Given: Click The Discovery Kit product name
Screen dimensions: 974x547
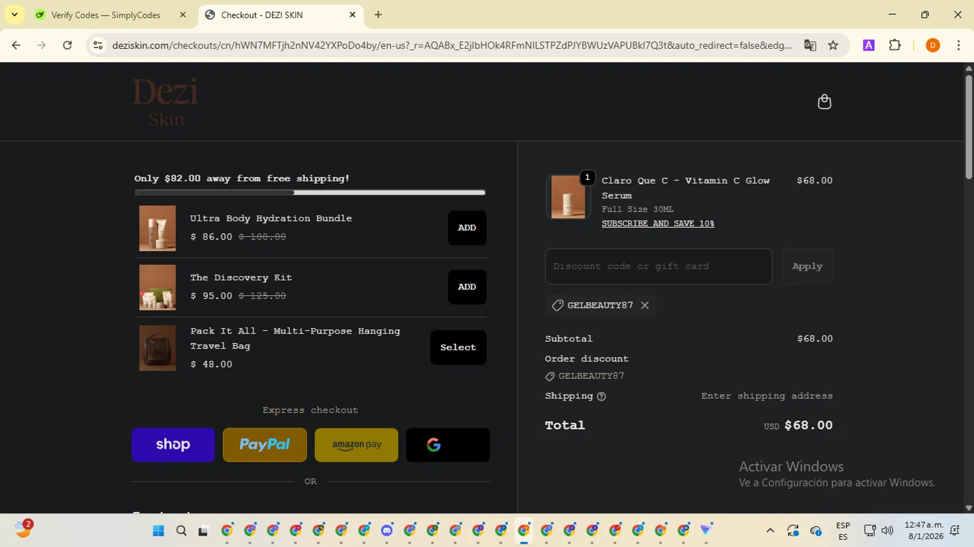Looking at the screenshot, I should coord(241,278).
